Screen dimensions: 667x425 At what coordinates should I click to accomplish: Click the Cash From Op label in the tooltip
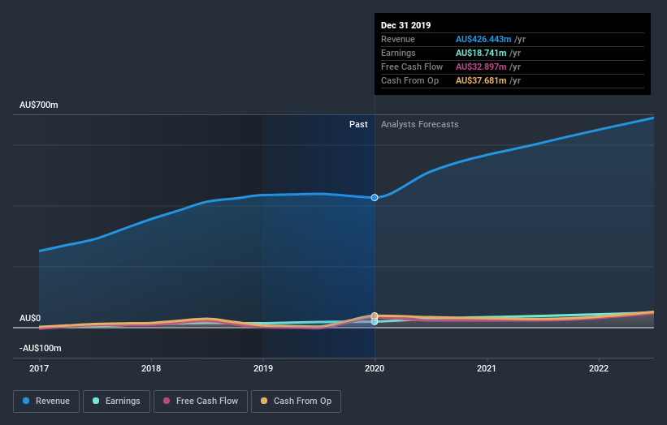[x=409, y=80]
